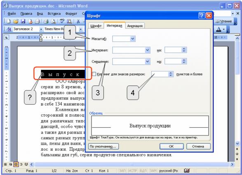This screenshot has height=175, width=242.
Task: Print the document with the printer icon
Action: tap(46, 21)
